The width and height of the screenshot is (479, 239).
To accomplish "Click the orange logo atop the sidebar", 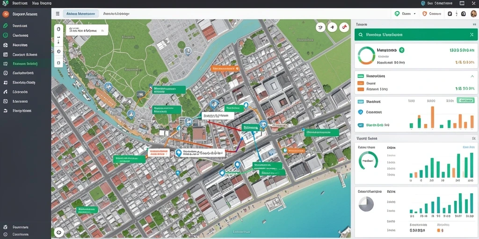I will click(5, 14).
